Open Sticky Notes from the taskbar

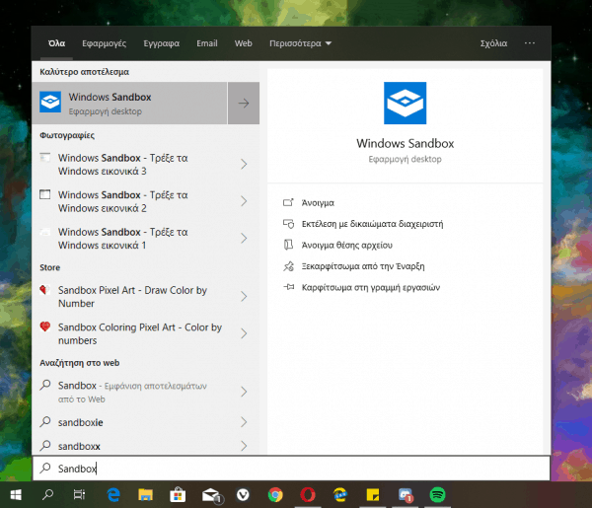[x=373, y=495]
